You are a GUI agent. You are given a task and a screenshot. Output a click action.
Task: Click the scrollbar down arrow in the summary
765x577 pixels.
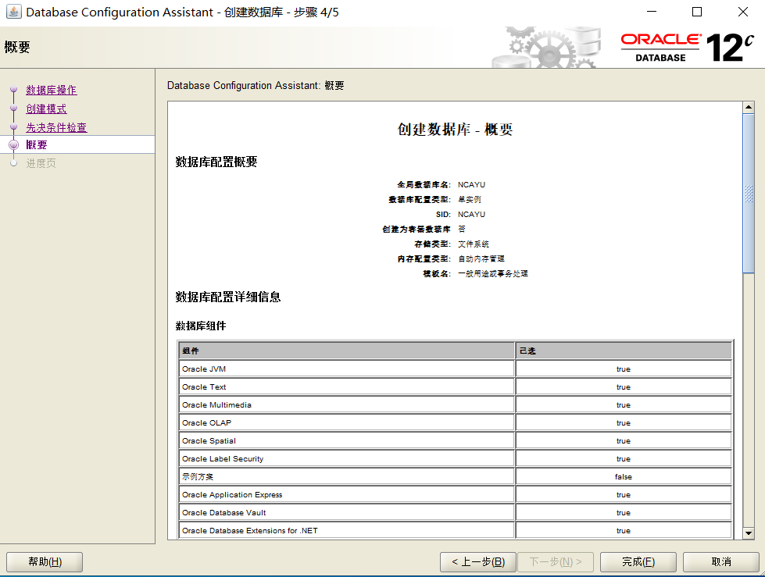pos(749,533)
